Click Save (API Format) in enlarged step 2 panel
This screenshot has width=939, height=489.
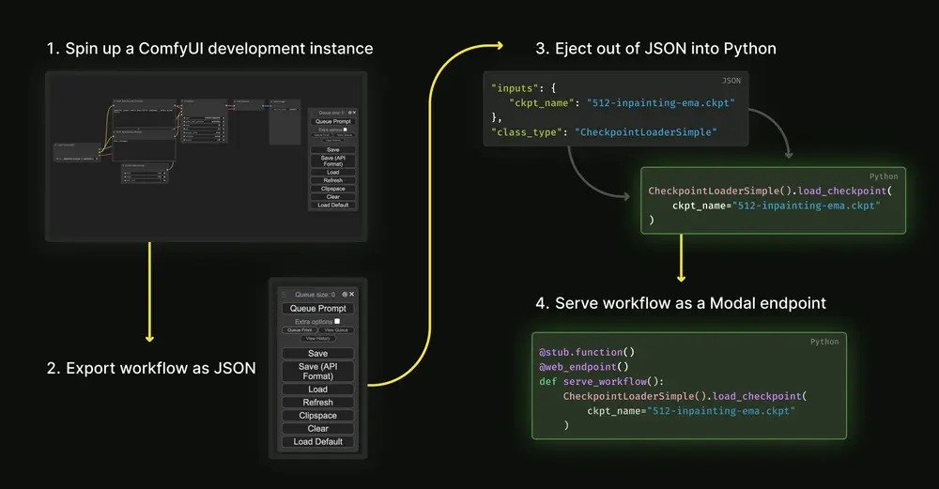(x=317, y=371)
